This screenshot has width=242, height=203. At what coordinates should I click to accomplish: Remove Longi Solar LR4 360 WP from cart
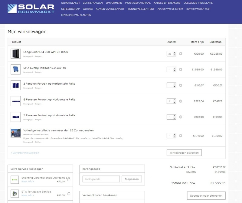click(x=181, y=54)
